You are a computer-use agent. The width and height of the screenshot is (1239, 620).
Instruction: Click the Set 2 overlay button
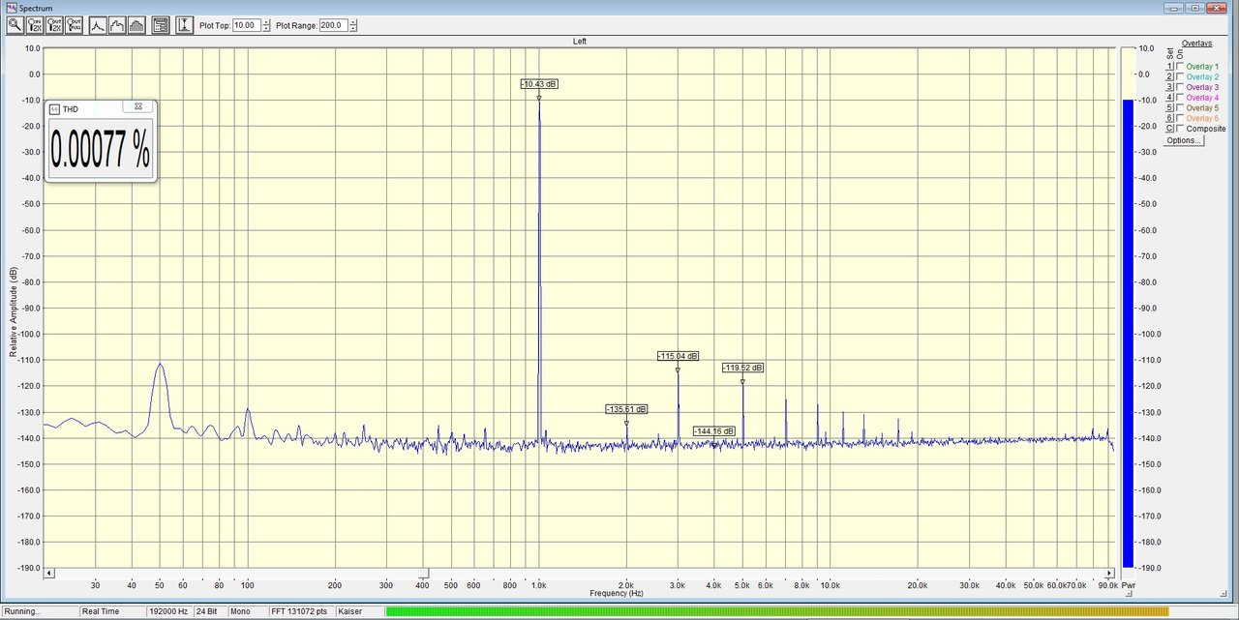1169,76
